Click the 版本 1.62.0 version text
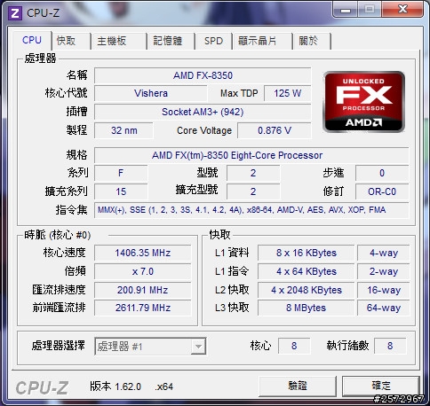Screen dimensions: 430x406 (115, 386)
